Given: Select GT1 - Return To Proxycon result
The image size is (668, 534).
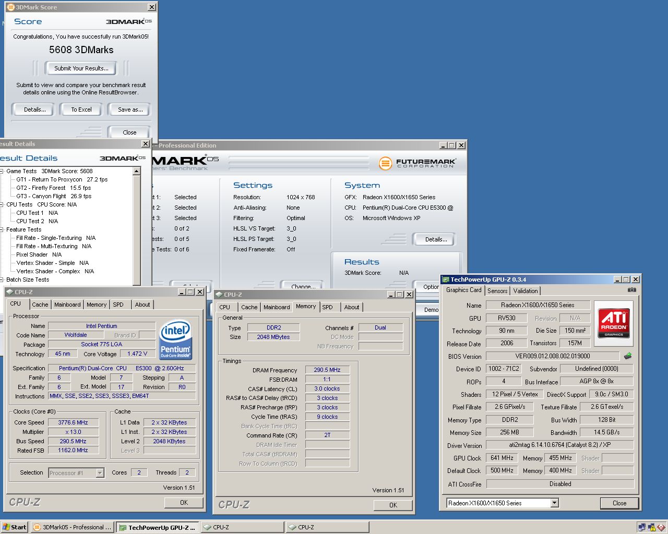Looking at the screenshot, I should pos(62,179).
